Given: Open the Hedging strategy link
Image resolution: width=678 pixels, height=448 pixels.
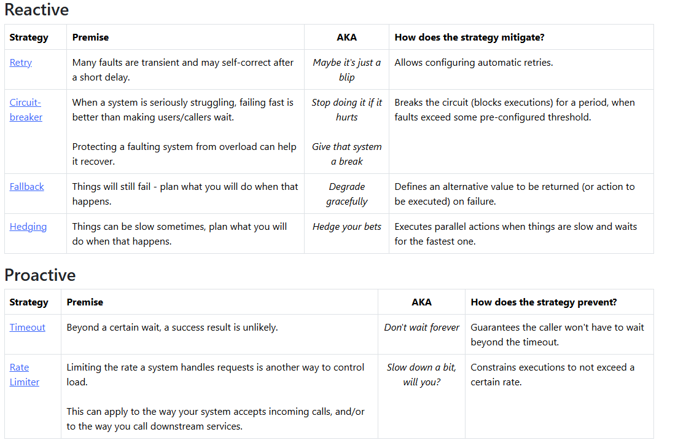Looking at the screenshot, I should tap(28, 227).
